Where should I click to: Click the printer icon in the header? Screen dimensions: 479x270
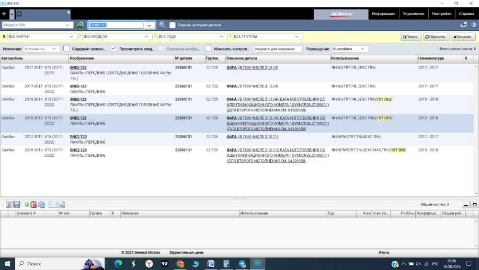[x=463, y=25]
